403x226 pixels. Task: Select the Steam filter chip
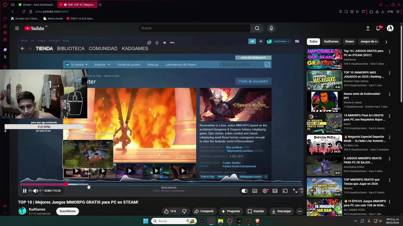349,41
